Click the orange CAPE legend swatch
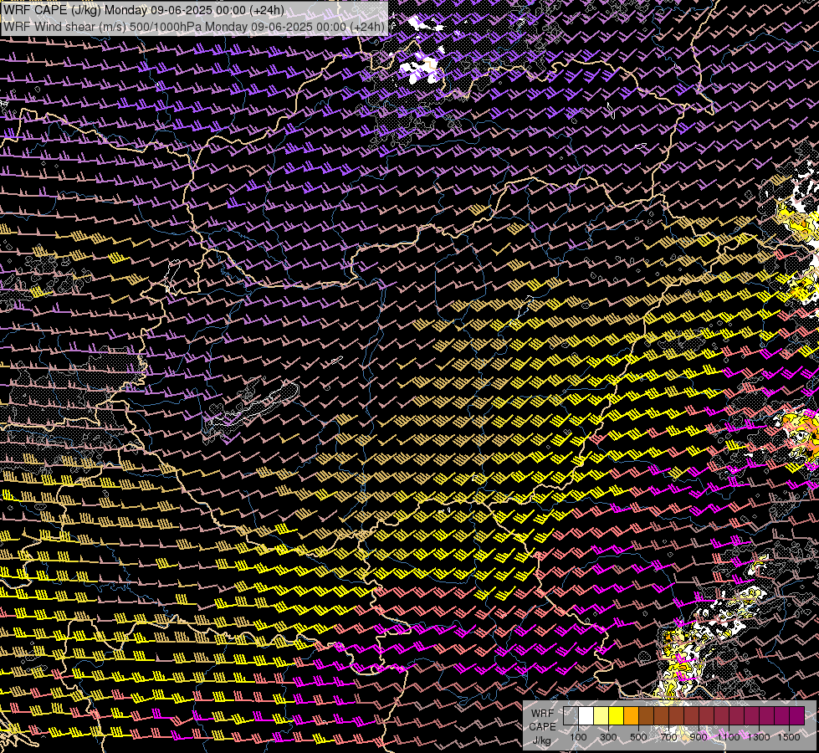 click(x=631, y=715)
